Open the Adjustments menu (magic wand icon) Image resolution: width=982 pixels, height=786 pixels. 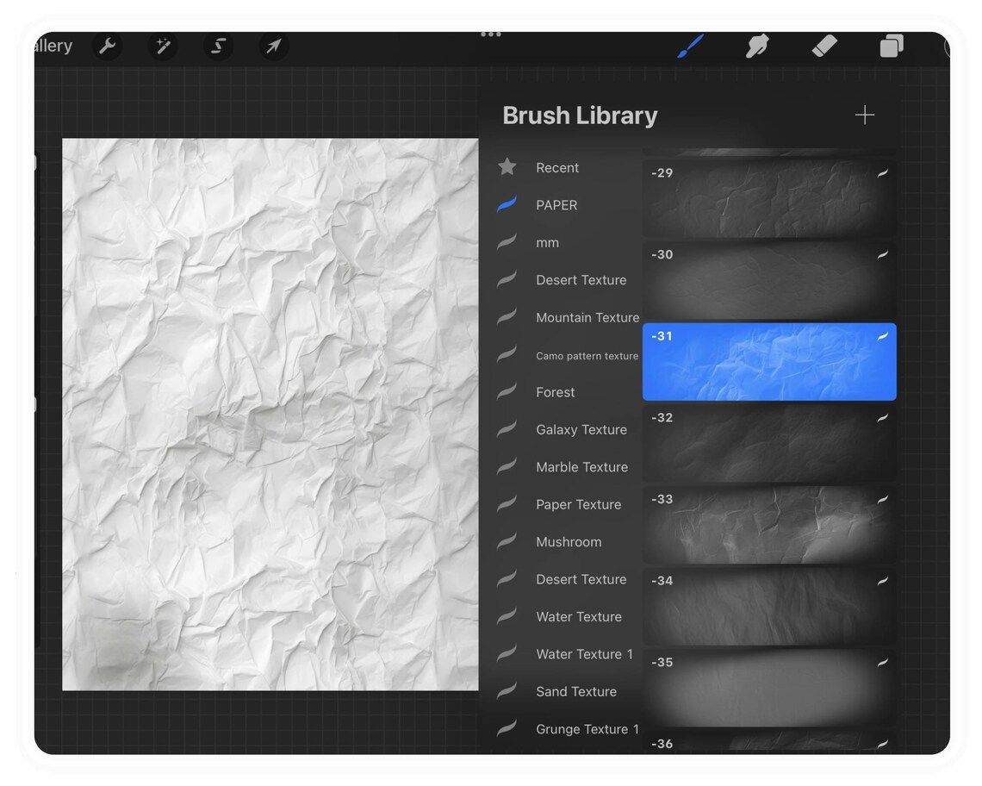point(162,47)
